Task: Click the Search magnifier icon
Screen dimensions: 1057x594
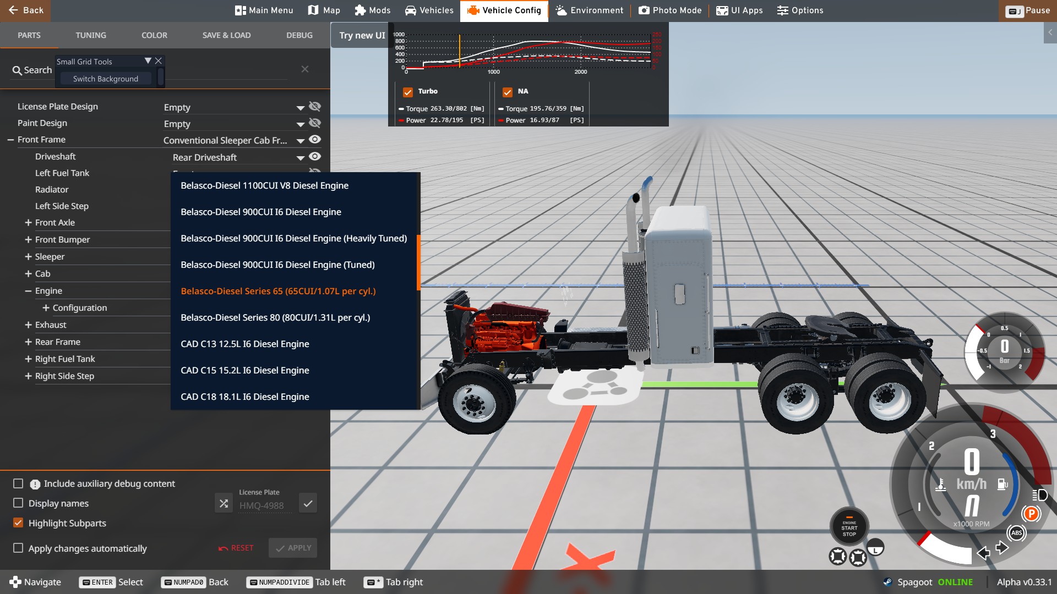Action: click(x=17, y=70)
